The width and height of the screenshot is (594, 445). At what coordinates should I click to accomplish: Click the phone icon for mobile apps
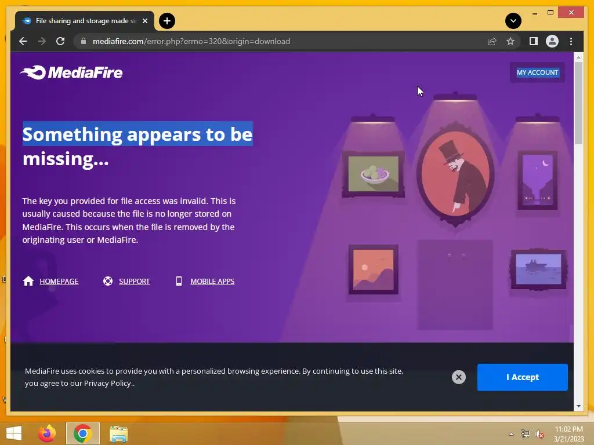[179, 281]
